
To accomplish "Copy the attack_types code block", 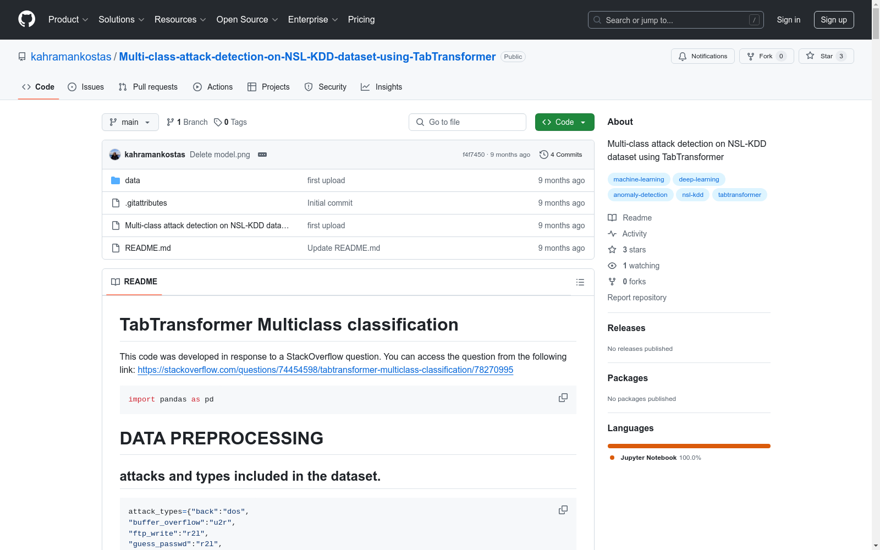I will [x=563, y=510].
